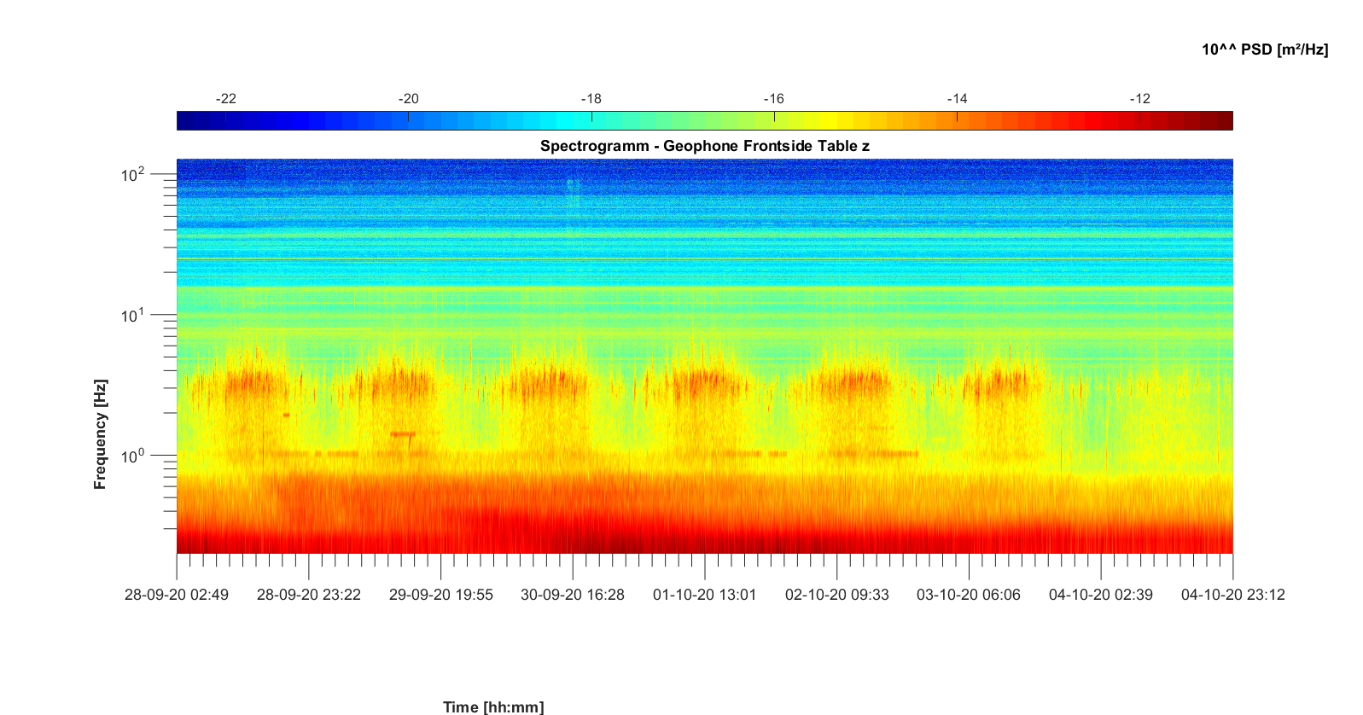Click the time tick '03-10-20 06:06'

pos(969,595)
